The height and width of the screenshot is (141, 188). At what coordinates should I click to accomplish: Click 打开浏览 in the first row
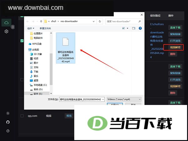[x=175, y=41]
